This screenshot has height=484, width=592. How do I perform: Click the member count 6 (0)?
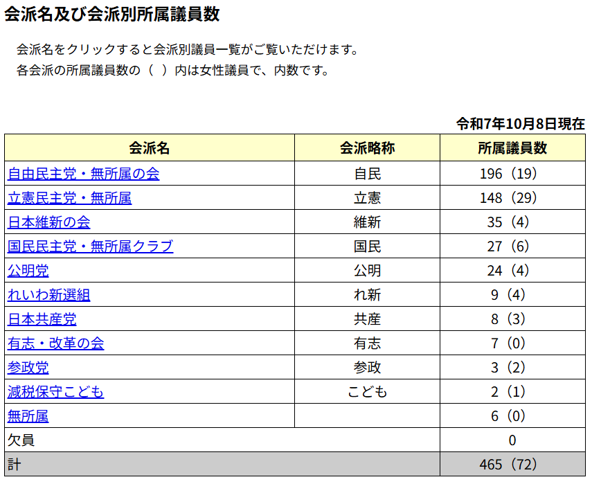(x=508, y=416)
